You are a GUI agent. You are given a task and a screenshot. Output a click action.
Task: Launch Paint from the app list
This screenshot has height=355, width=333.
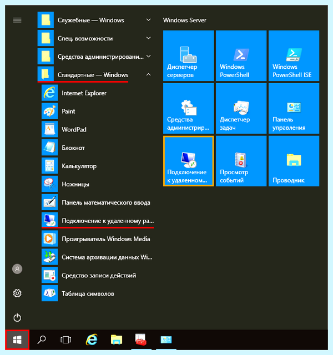pos(98,111)
